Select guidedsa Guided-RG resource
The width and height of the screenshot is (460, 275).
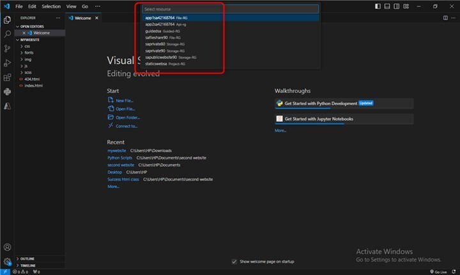click(x=230, y=31)
